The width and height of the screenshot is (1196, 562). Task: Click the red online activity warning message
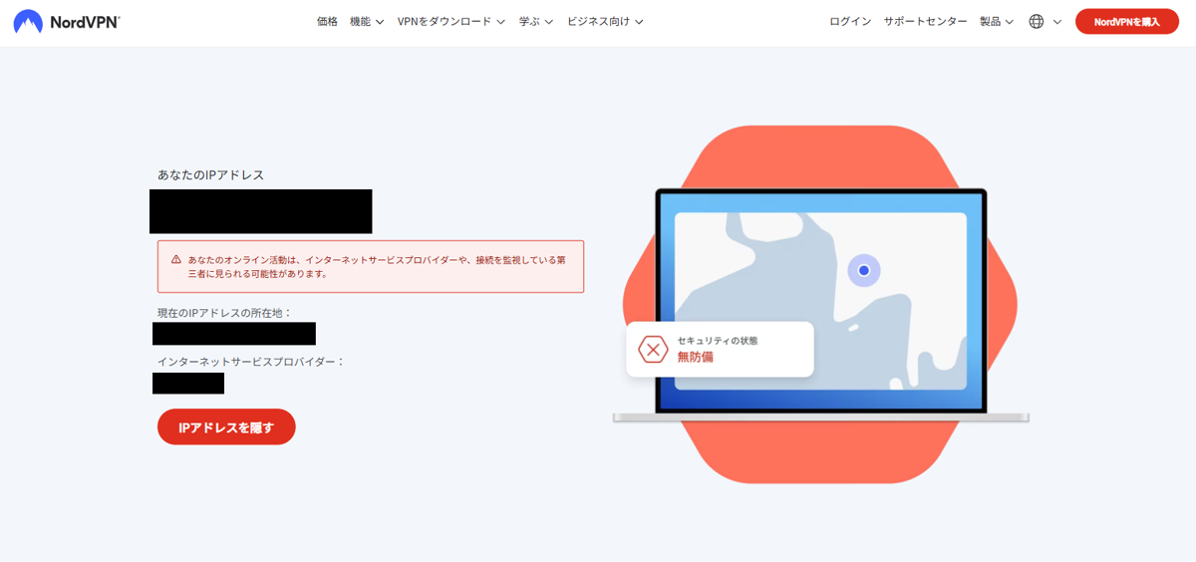click(371, 266)
